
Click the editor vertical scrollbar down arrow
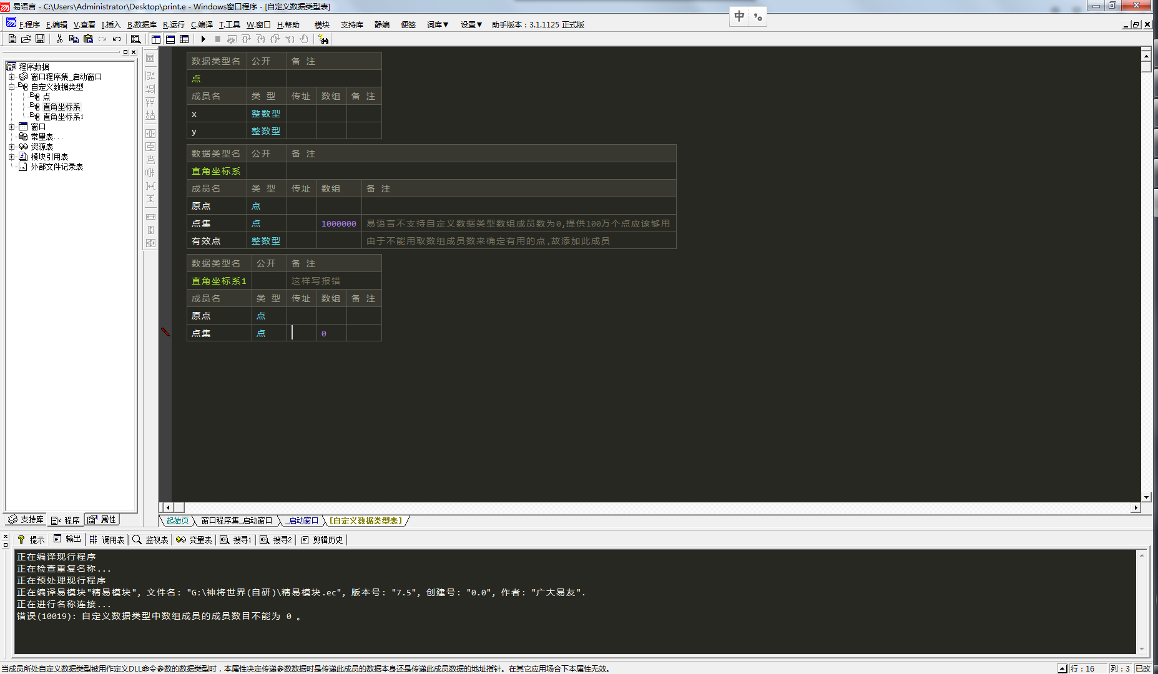[1146, 497]
